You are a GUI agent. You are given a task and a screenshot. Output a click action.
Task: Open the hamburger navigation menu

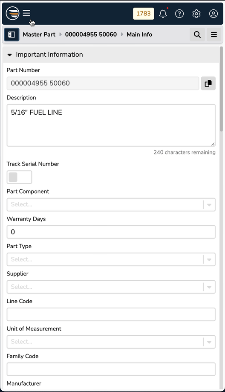tap(26, 13)
